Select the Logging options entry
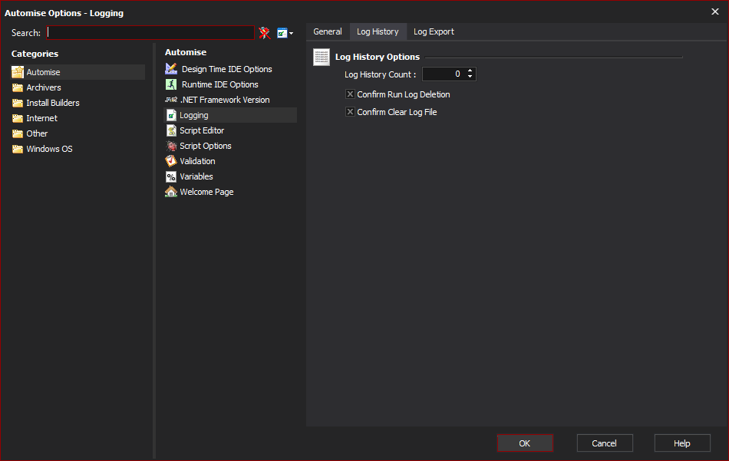729x461 pixels. pos(194,115)
